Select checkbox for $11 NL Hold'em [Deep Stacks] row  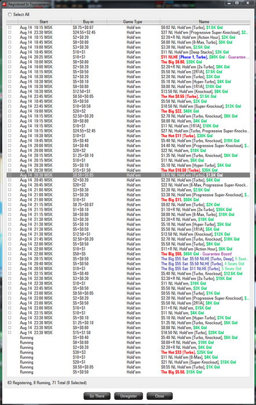click(x=10, y=52)
